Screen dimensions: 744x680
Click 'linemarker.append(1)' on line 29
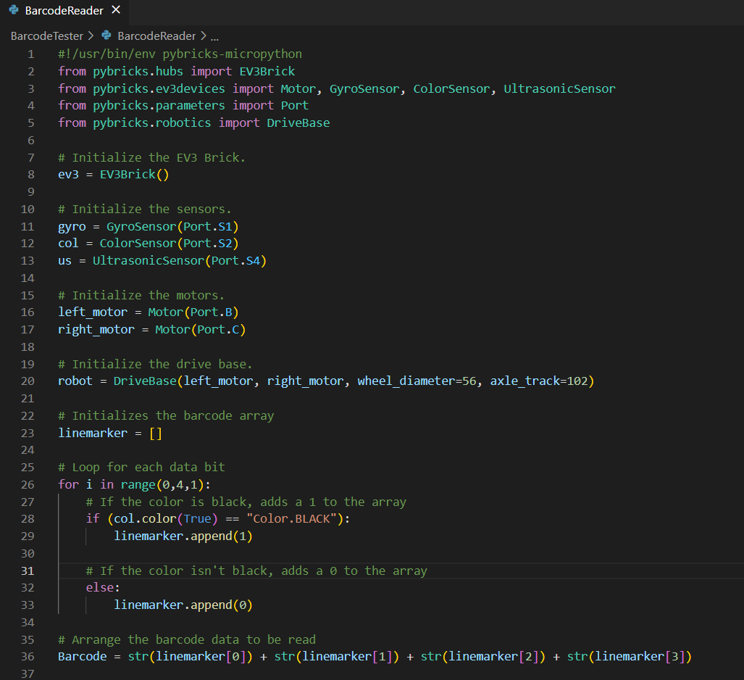(x=183, y=536)
